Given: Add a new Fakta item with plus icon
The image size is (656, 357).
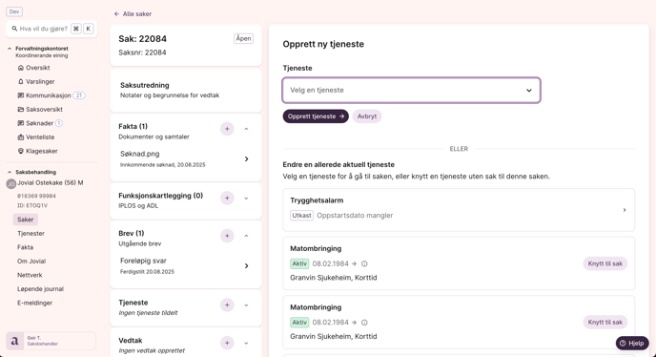Looking at the screenshot, I should (227, 129).
